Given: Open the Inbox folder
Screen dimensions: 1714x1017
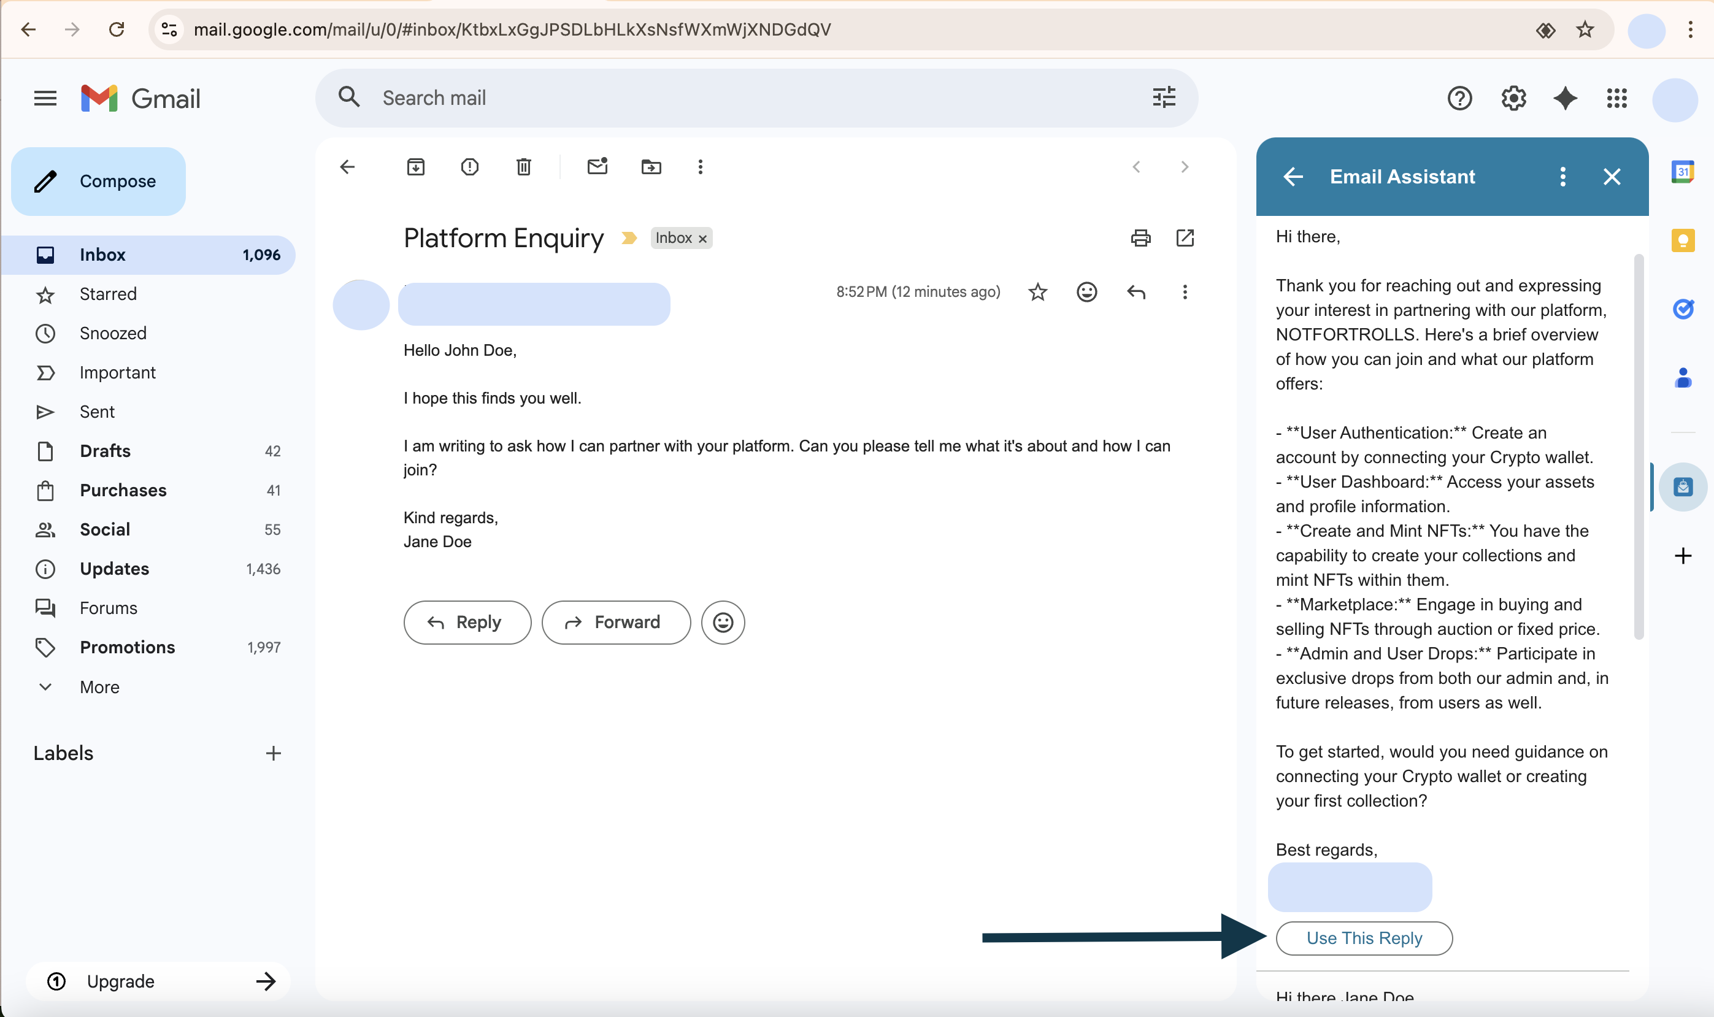Looking at the screenshot, I should pos(148,254).
